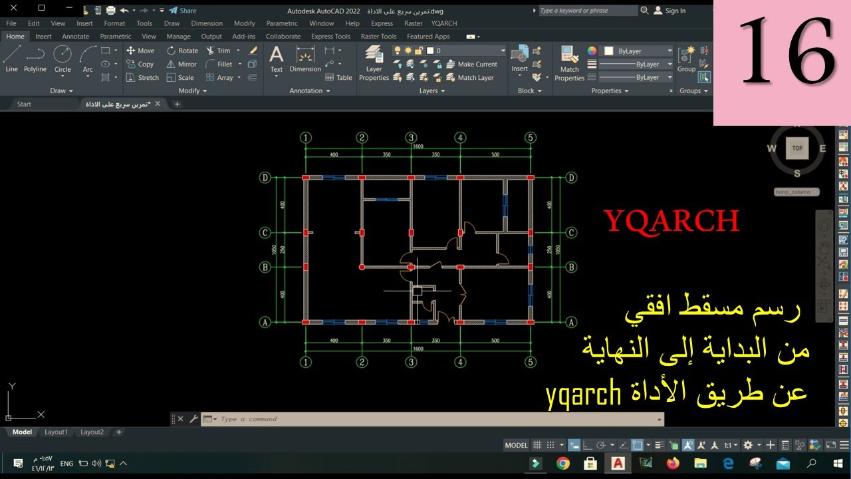Select the Circle tool

pyautogui.click(x=62, y=59)
